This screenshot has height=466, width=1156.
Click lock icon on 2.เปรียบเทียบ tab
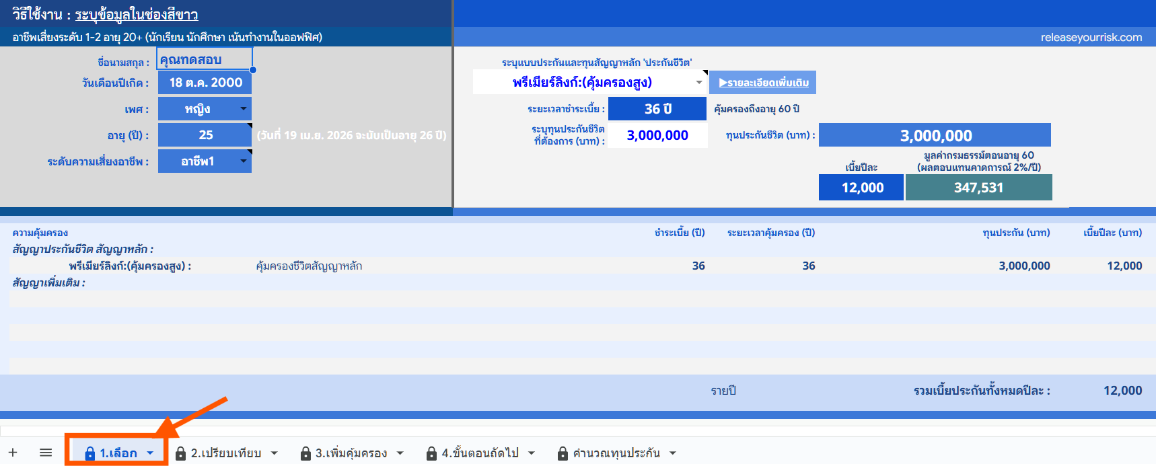tap(180, 454)
